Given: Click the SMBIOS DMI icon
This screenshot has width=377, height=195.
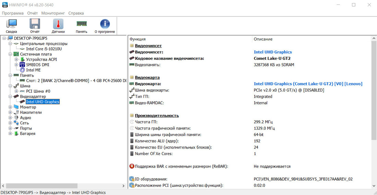Looking at the screenshot, I should [22, 65].
